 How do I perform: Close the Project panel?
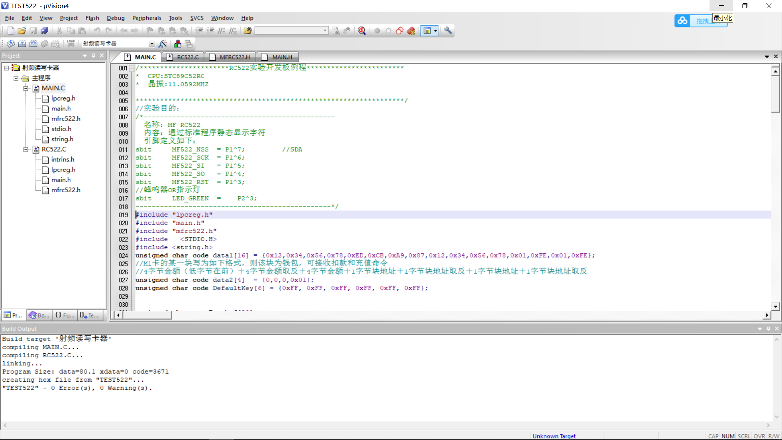pyautogui.click(x=102, y=55)
